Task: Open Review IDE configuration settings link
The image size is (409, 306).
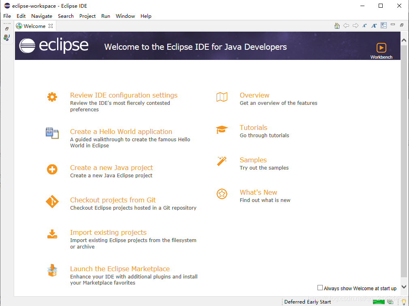Action: point(124,95)
